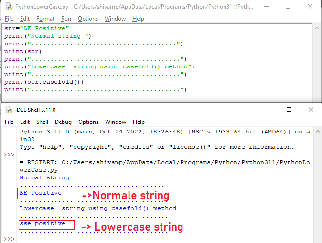The height and width of the screenshot is (243, 322).
Task: Click the first >>> prompt in shell
Action: click(x=9, y=155)
